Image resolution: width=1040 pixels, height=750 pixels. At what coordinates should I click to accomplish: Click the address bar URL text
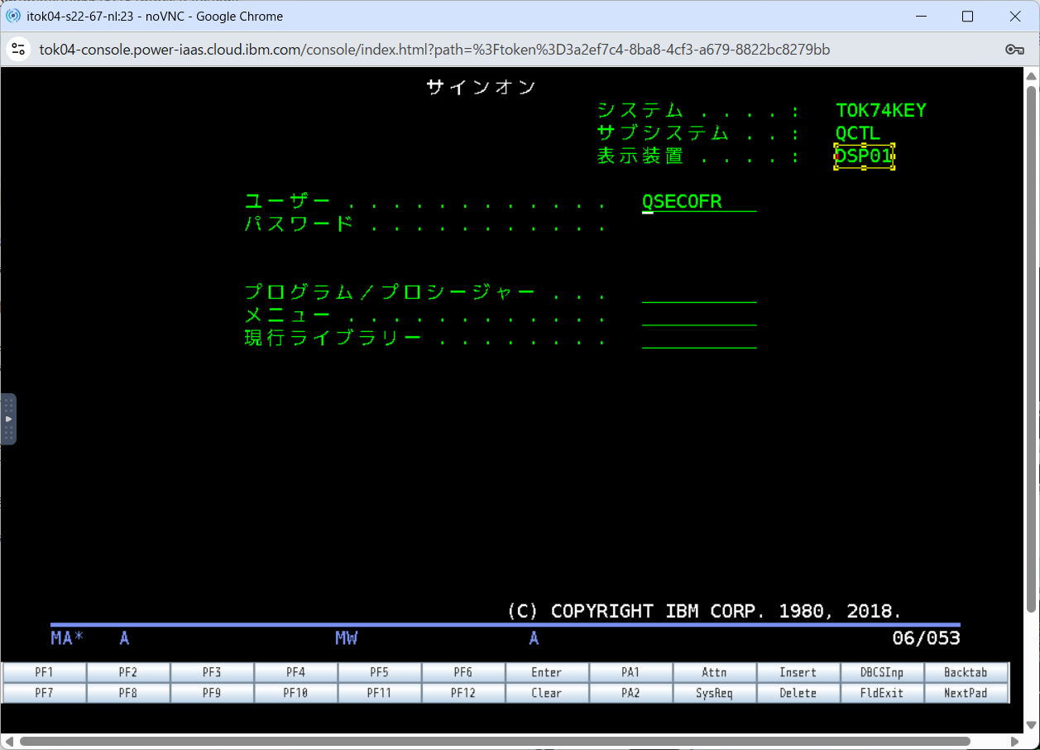(434, 50)
